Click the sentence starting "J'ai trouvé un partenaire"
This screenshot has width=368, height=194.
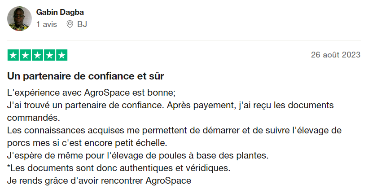171,105
